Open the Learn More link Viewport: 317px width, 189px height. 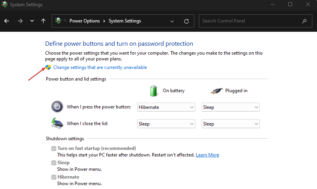(x=207, y=155)
